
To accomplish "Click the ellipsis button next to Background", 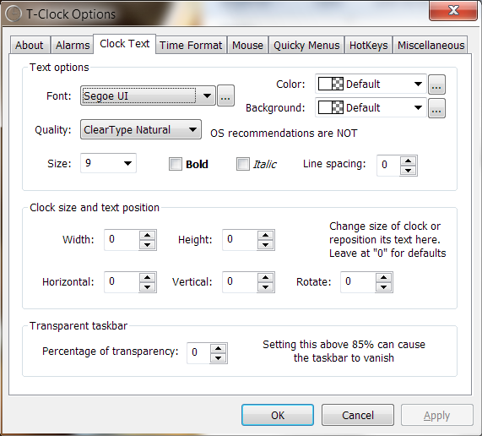I will point(436,108).
